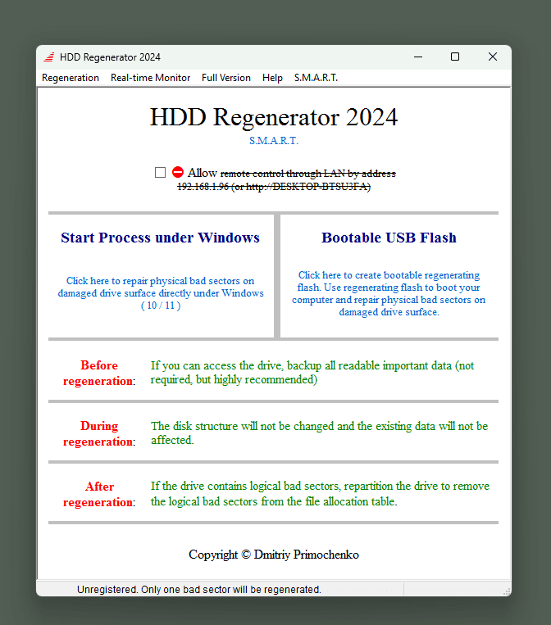551x625 pixels.
Task: Click the red During regeneration label
Action: (99, 433)
